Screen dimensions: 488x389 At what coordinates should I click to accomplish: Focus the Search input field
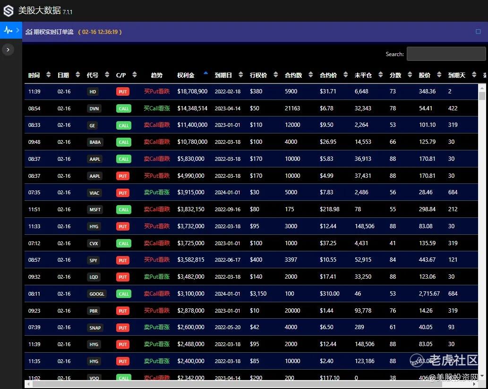click(446, 54)
